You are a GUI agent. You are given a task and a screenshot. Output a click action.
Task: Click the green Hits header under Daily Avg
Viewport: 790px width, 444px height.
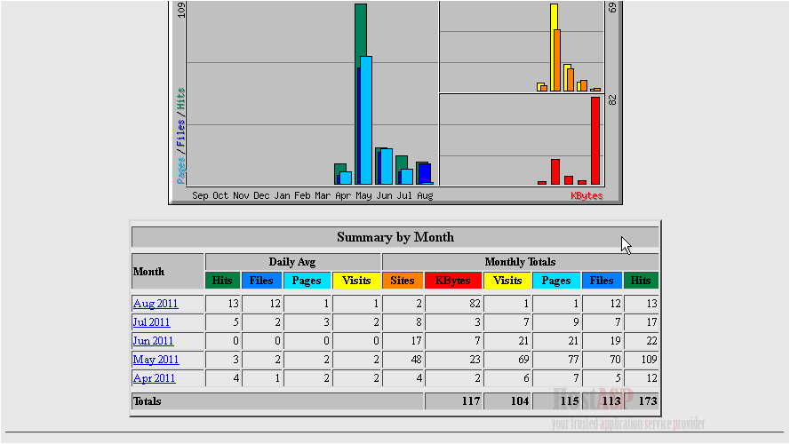[222, 281]
